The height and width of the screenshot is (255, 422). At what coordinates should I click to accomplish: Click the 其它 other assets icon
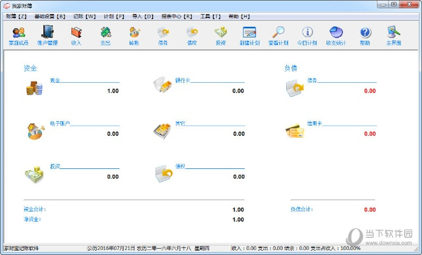point(163,131)
